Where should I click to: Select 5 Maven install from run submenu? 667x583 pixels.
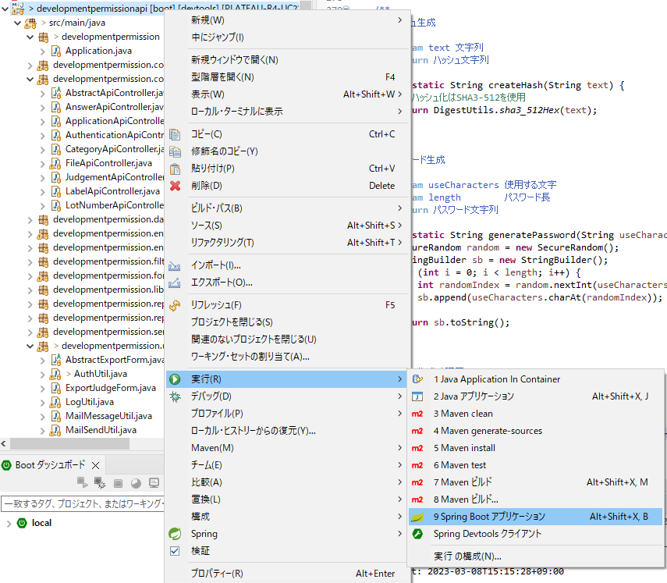(x=464, y=448)
